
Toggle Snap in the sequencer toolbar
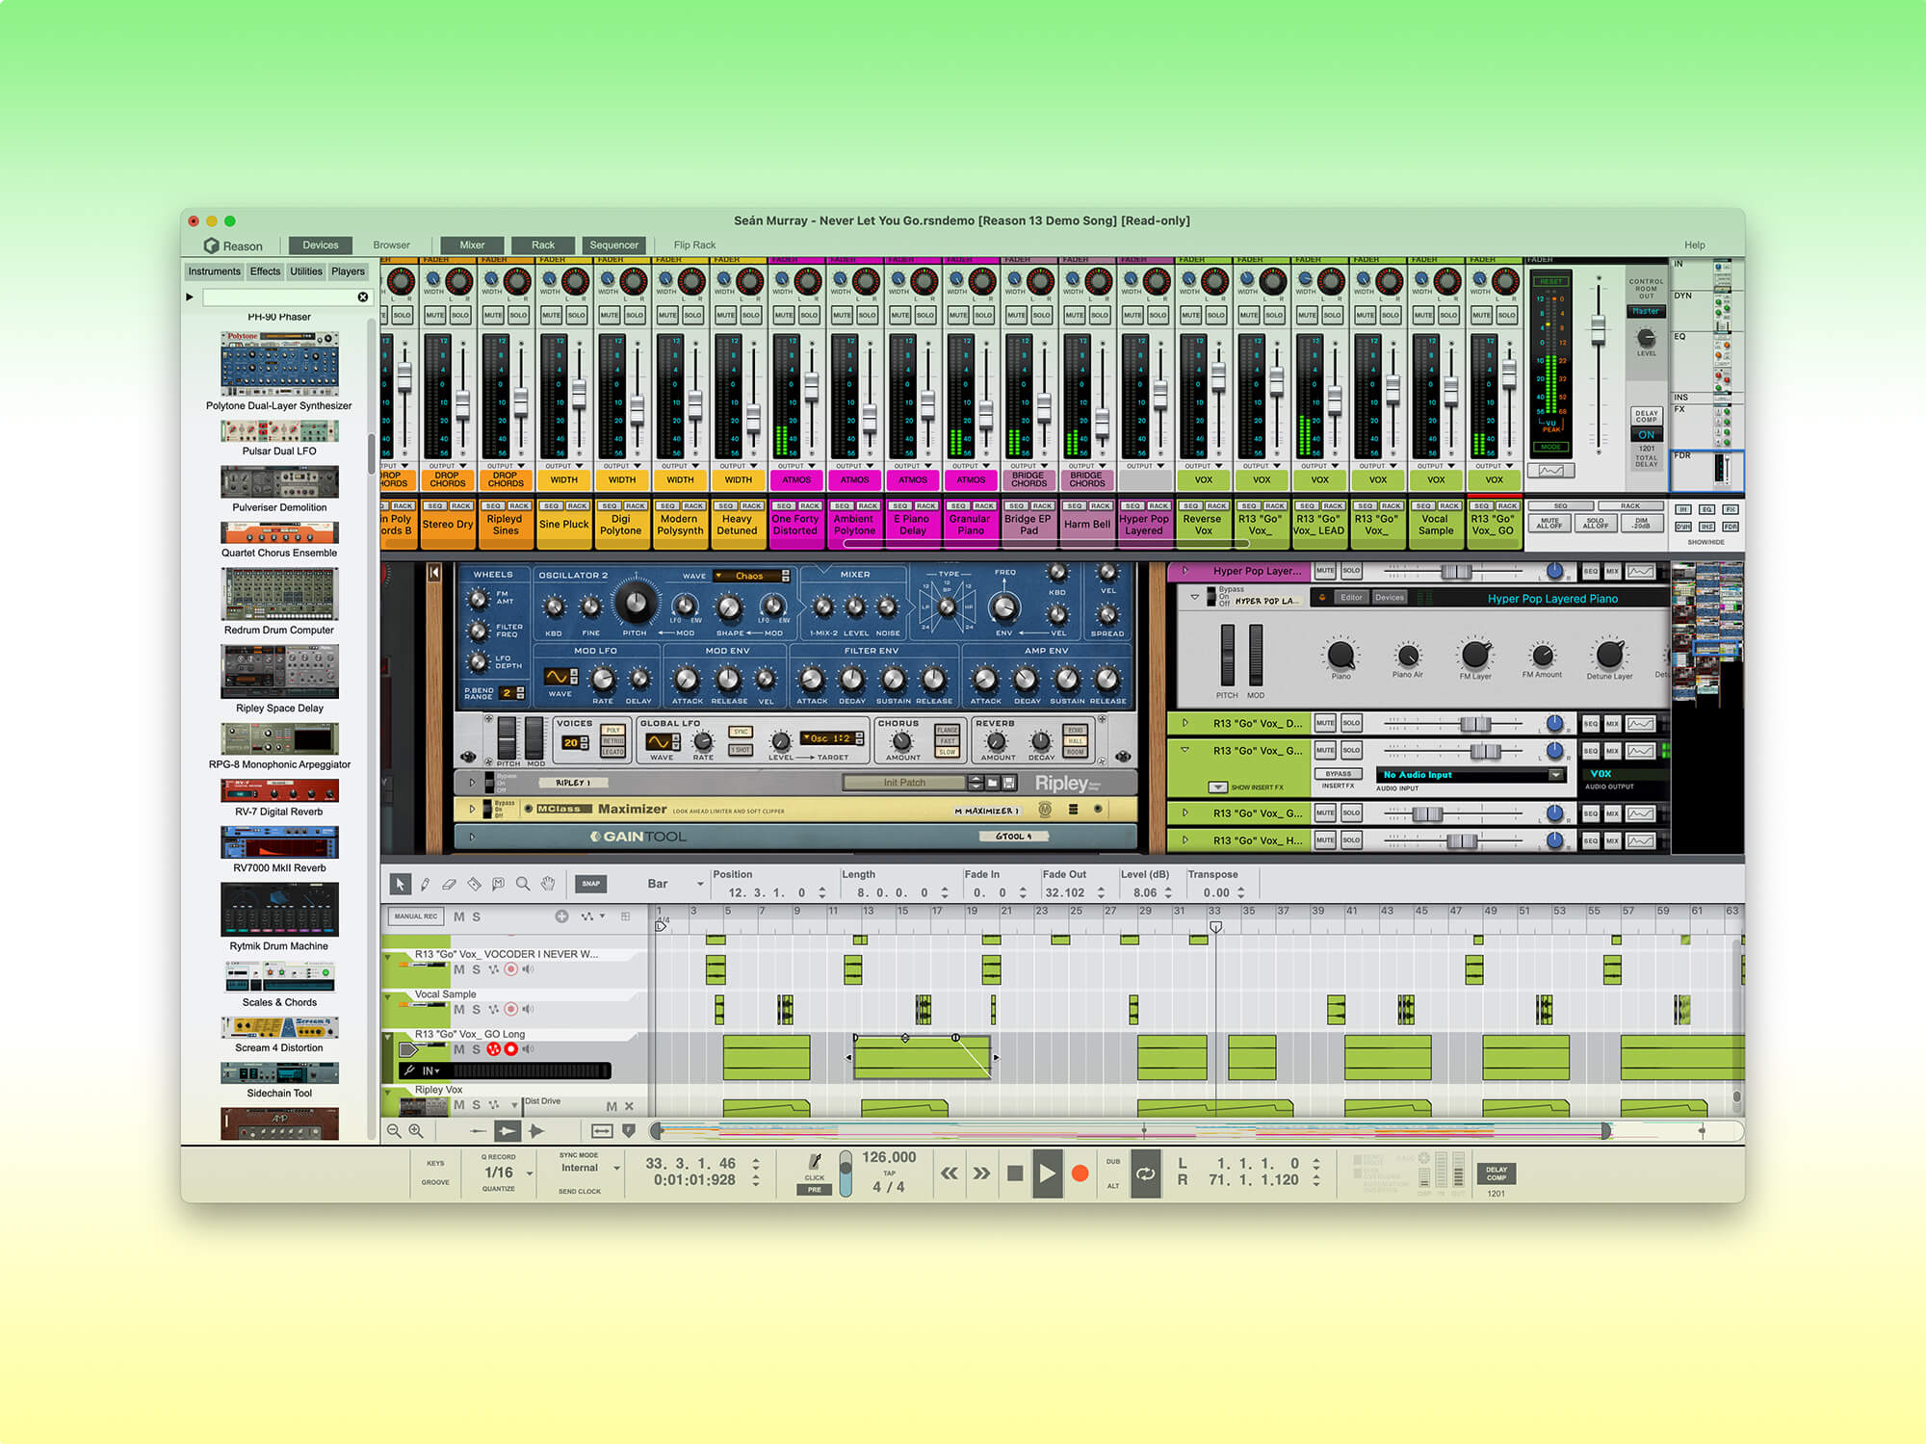590,883
